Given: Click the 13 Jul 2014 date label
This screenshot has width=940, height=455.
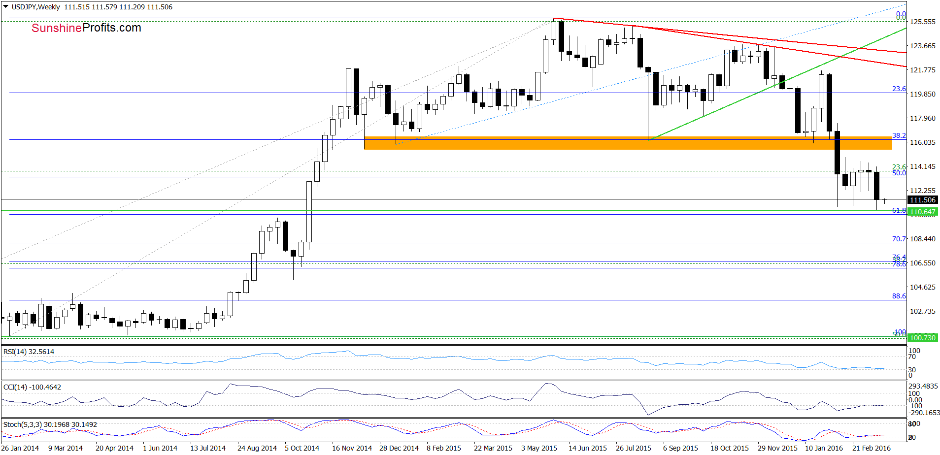Looking at the screenshot, I should [208, 448].
